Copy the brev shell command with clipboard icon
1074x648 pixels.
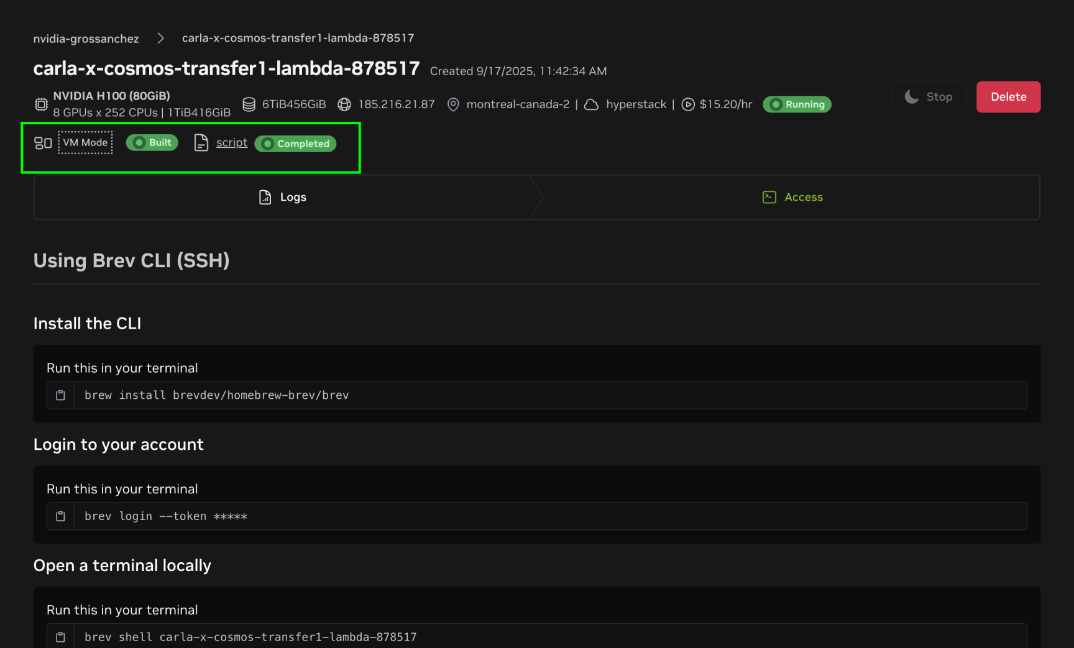(60, 636)
